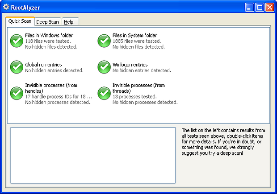This screenshot has width=277, height=194.
Task: Close the RootAlyzer window
Action: tap(270, 8)
